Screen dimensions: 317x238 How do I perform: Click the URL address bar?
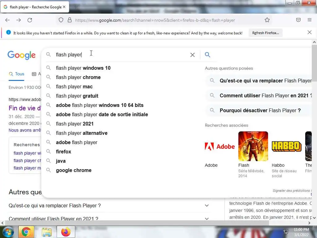click(155, 20)
